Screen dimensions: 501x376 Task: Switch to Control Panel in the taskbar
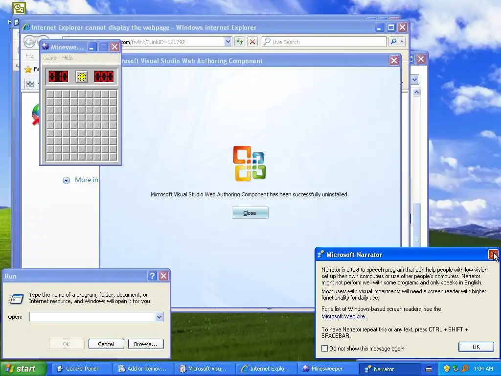(82, 369)
